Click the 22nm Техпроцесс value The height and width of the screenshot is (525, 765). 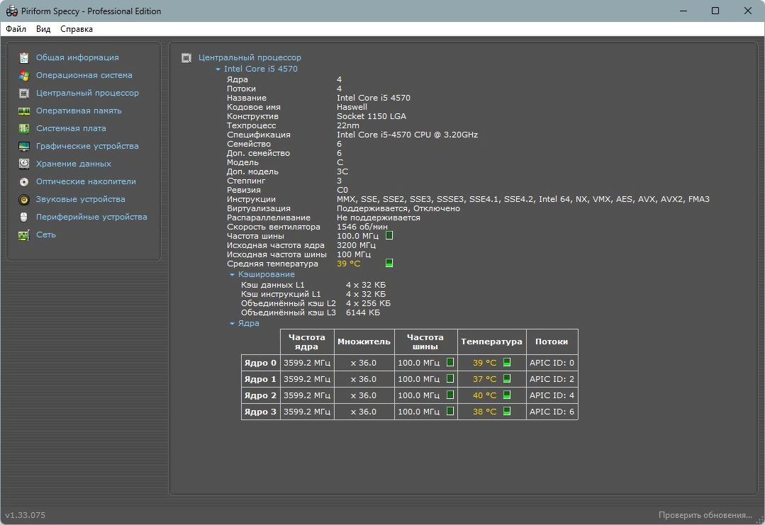click(x=348, y=125)
